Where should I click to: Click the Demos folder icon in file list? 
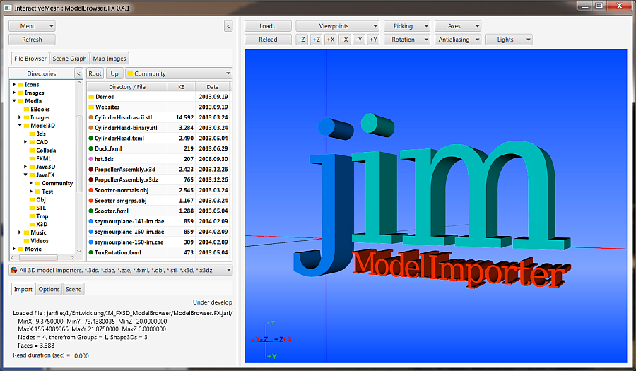coord(91,97)
